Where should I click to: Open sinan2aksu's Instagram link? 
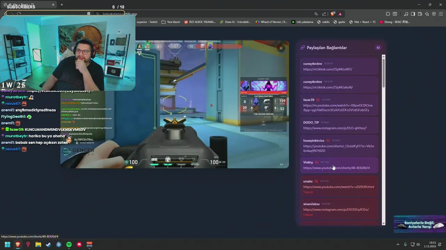[x=336, y=210]
